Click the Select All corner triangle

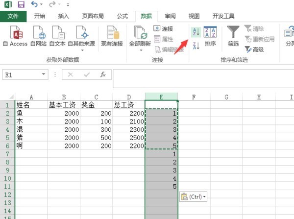[x=11, y=97]
